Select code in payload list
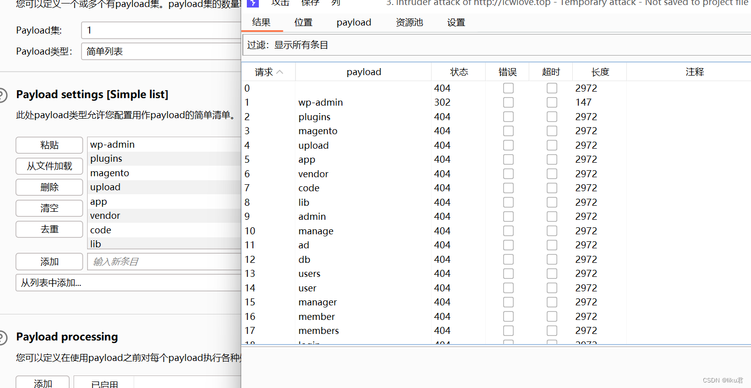 [164, 230]
